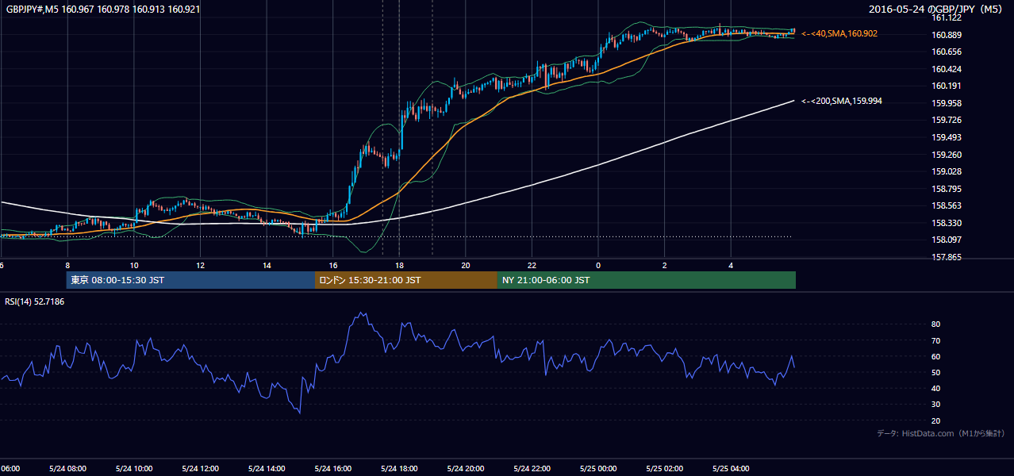Select the NY 21:00-06:00 JST session bar
This screenshot has width=1014, height=476.
pos(647,280)
